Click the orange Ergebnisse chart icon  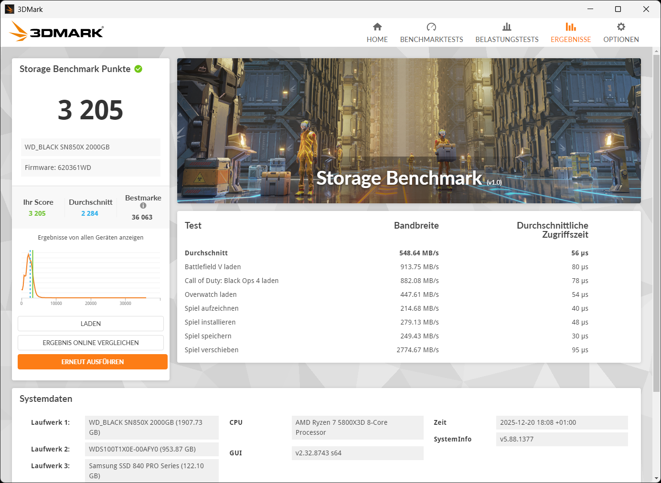pos(571,27)
